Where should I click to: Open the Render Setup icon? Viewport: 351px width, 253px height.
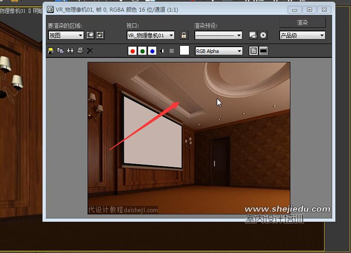coord(253,35)
